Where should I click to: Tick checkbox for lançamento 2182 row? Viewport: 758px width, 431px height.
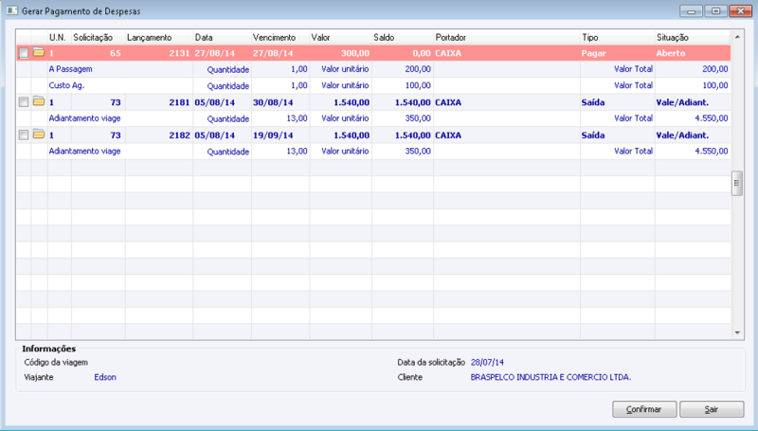point(23,135)
